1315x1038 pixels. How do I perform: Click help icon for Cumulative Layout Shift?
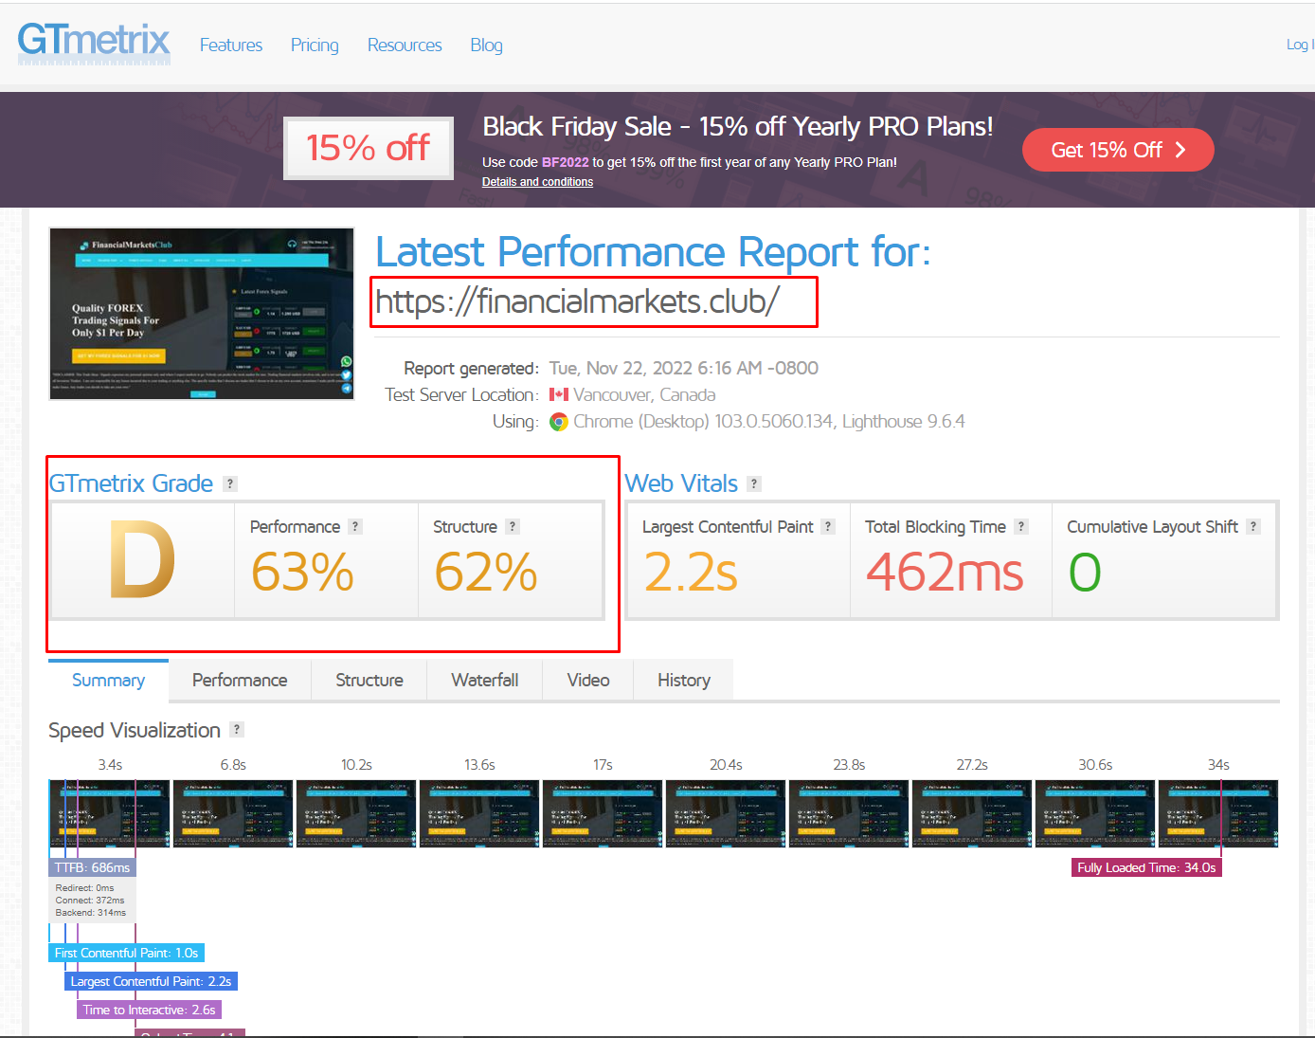[x=1253, y=527]
